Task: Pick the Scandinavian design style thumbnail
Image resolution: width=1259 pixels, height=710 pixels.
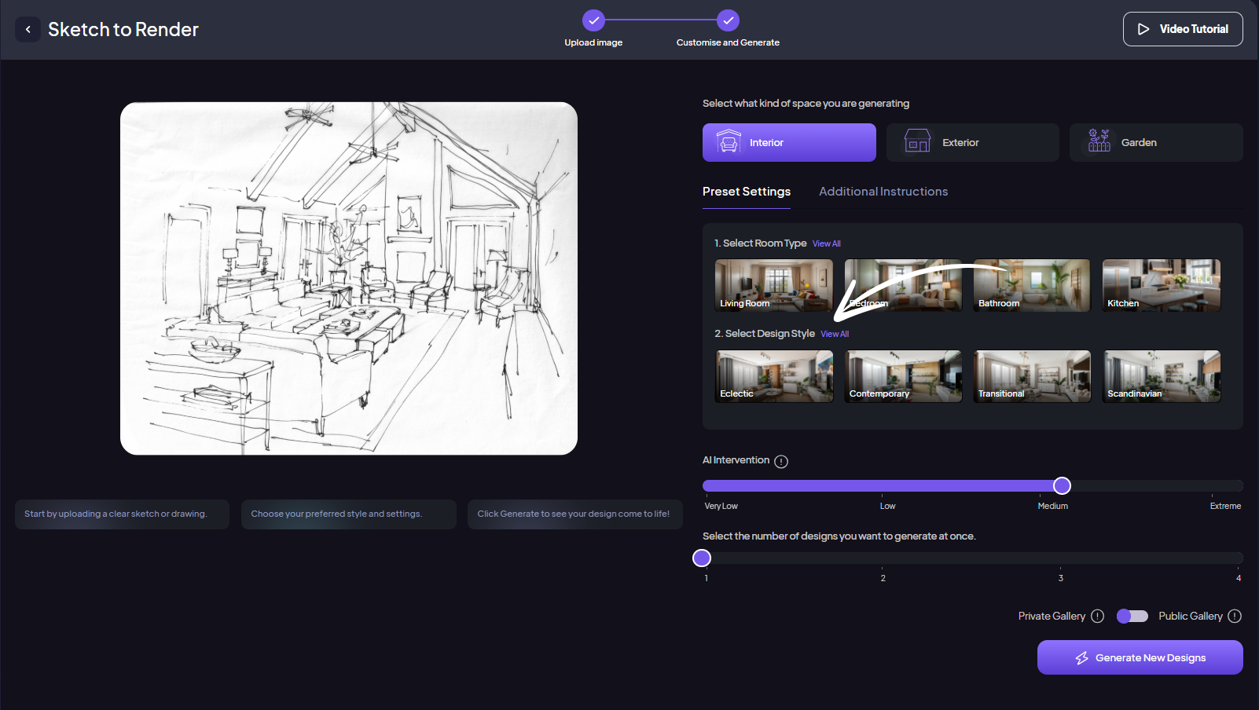Action: pos(1161,376)
